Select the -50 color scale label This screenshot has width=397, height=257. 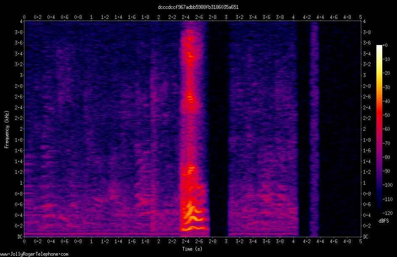386,115
